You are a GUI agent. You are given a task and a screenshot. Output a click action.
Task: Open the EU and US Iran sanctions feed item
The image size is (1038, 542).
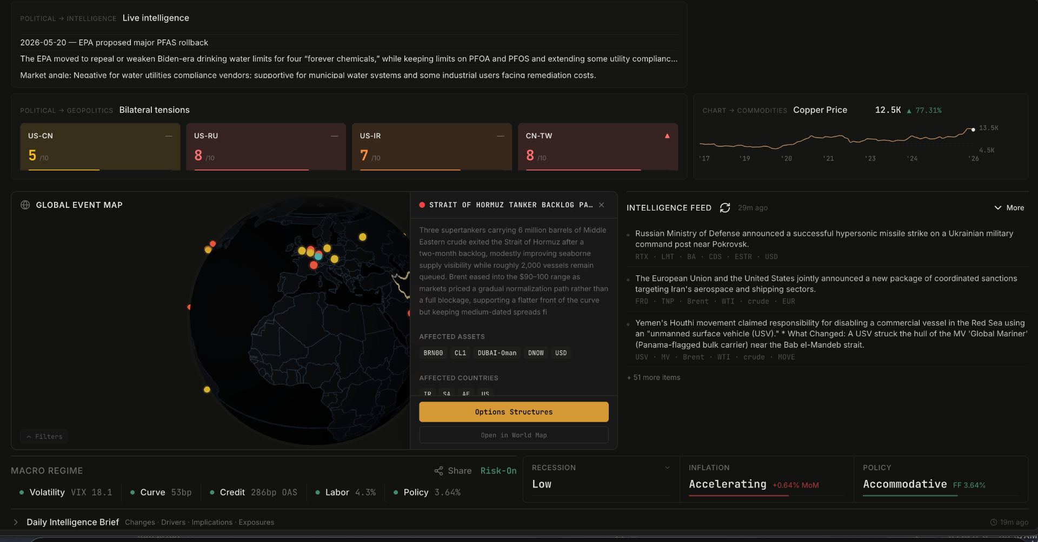point(827,289)
